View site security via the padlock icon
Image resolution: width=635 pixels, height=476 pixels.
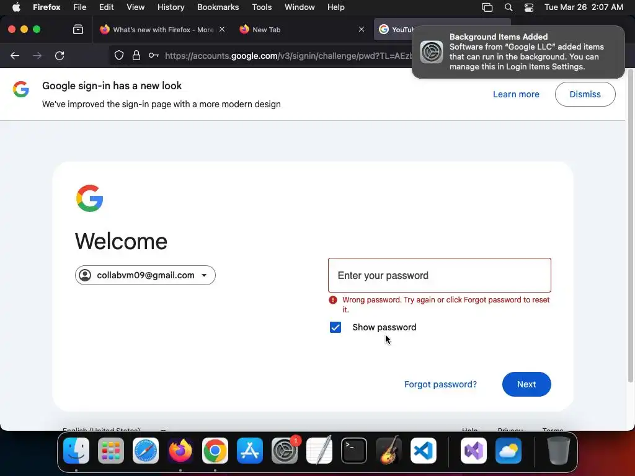tap(136, 55)
